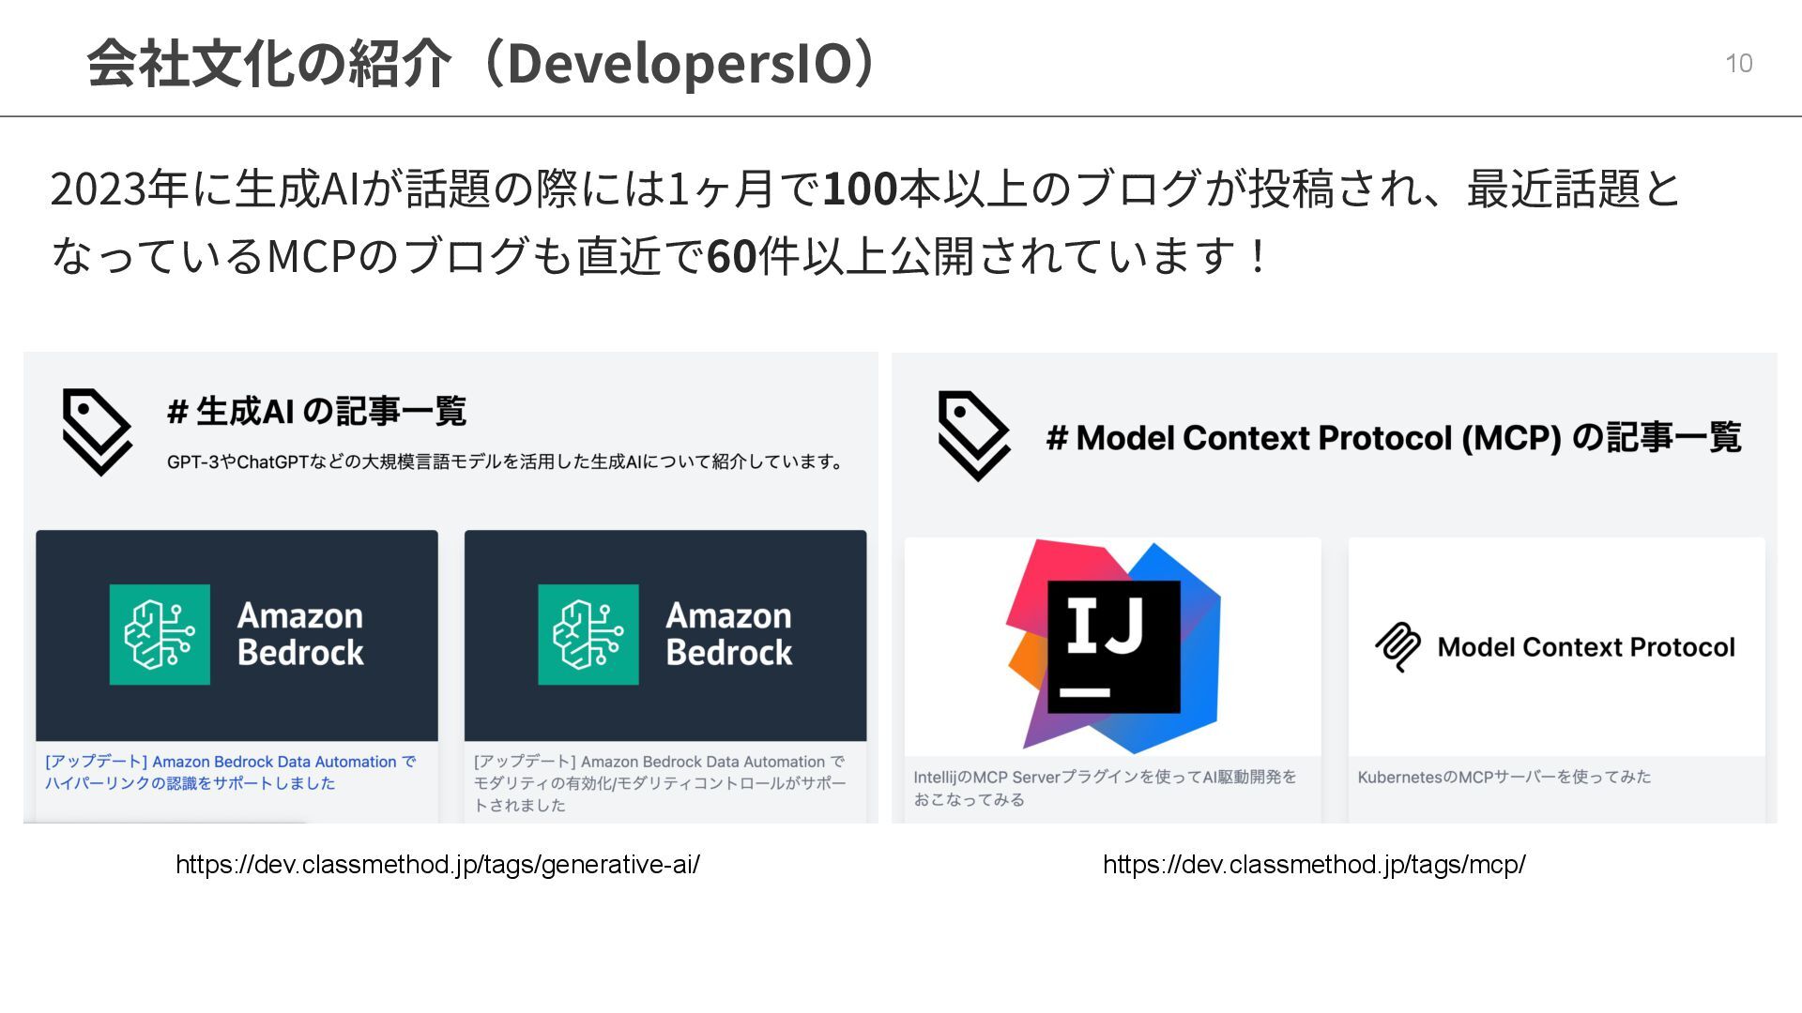This screenshot has width=1802, height=1013.
Task: Click the MCP paperclip-style logo icon
Action: tap(1398, 647)
